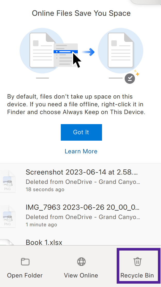Click the gray checkmark badge in illustration

point(130,79)
